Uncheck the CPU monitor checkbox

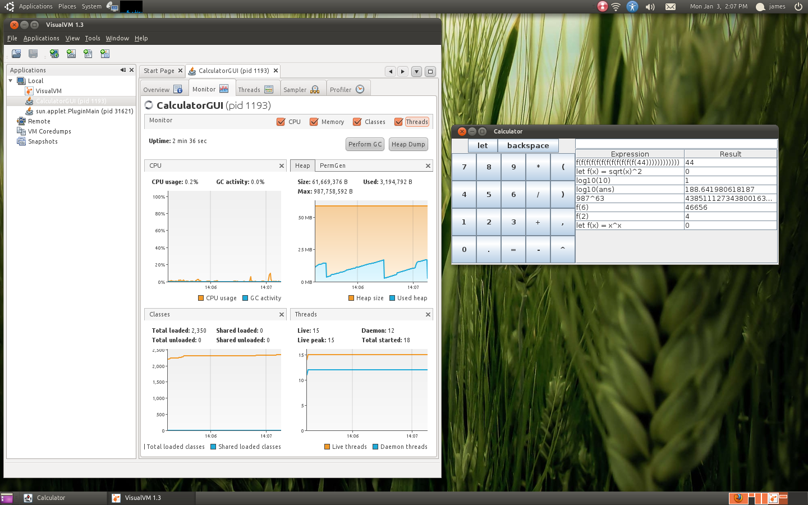281,122
